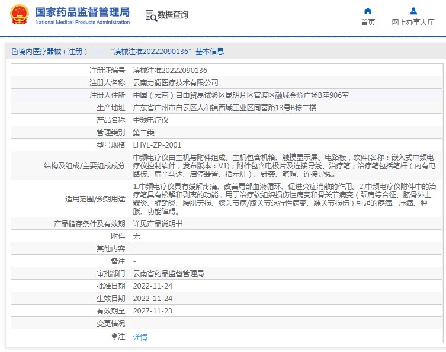Click the 生产地址 row label

tap(111, 108)
